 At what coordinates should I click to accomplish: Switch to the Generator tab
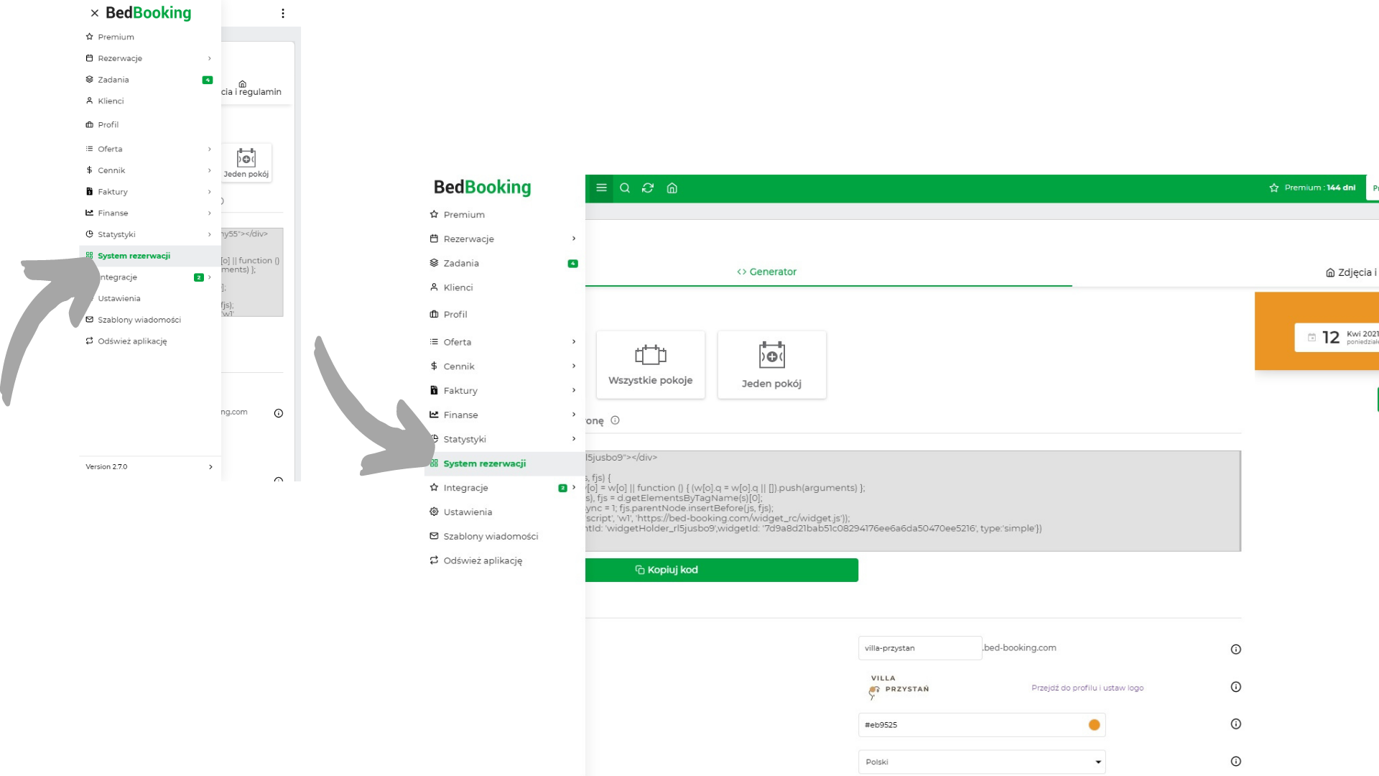tap(766, 272)
